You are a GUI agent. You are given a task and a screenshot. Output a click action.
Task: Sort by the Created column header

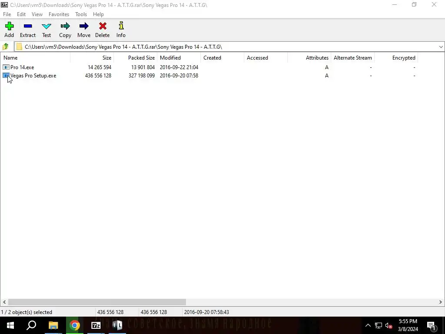click(222, 58)
